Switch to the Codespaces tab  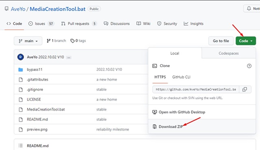[x=229, y=53]
